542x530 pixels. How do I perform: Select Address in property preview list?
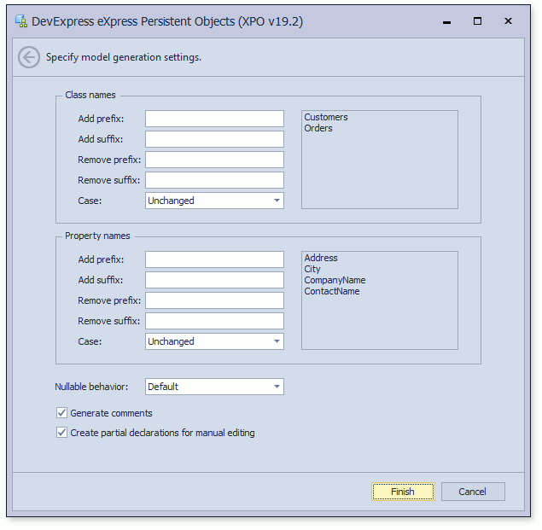tap(321, 258)
